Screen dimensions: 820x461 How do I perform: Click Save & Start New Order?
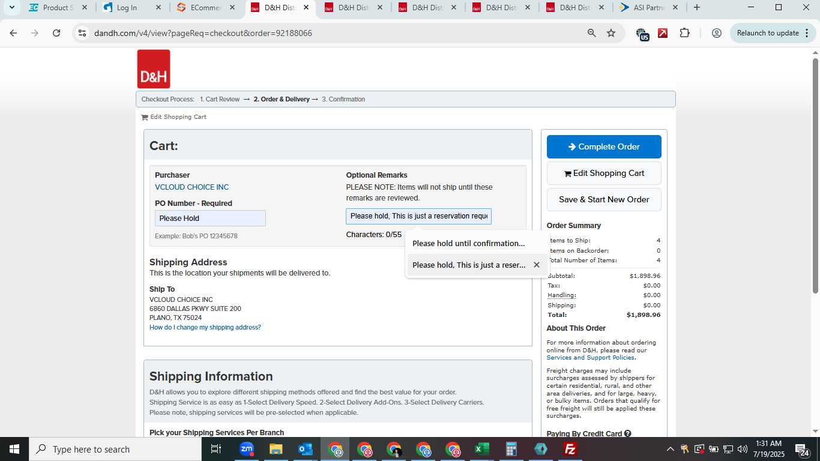pos(604,199)
